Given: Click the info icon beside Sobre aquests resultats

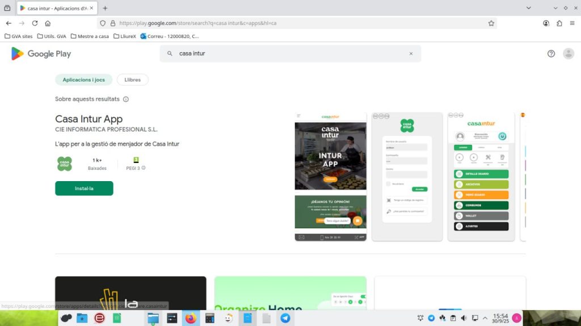Looking at the screenshot, I should 126,99.
